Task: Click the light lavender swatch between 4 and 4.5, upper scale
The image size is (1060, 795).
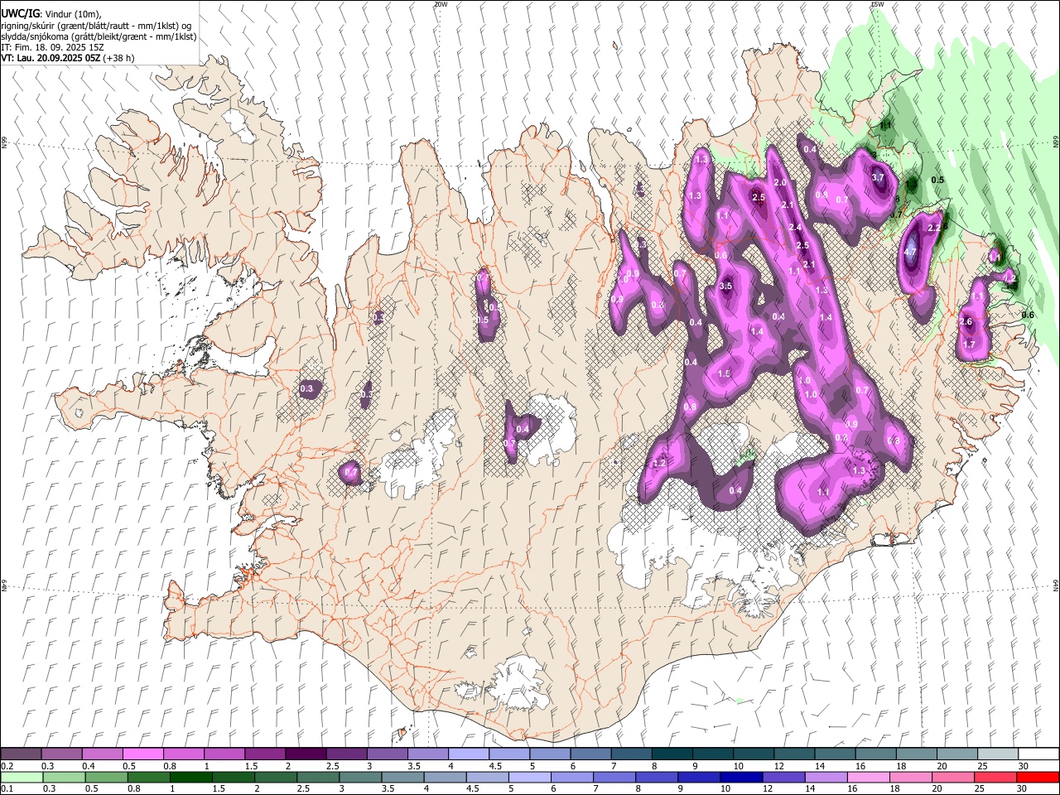Action: (469, 754)
